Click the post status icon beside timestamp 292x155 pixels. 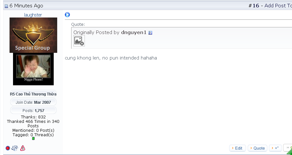coord(6,6)
